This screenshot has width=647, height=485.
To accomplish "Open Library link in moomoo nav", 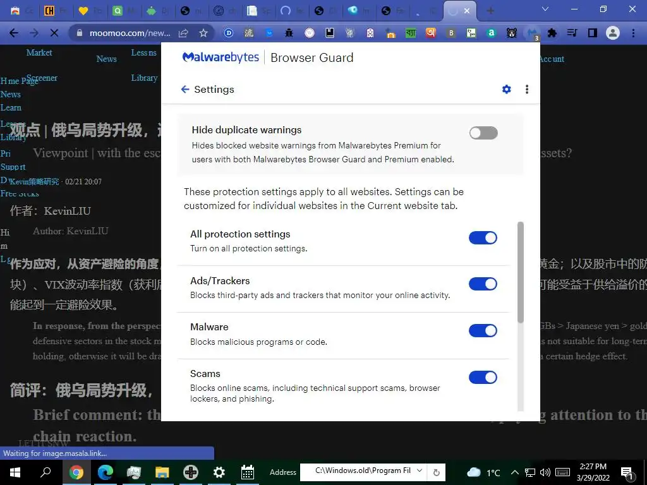I will point(145,78).
